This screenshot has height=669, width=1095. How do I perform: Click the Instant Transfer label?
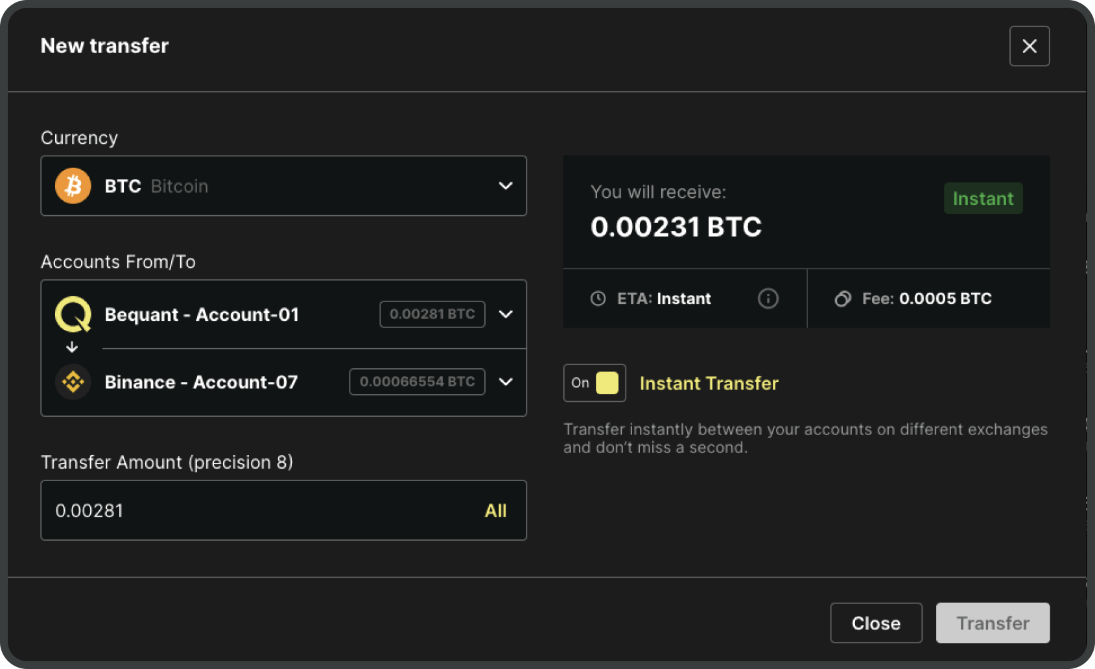point(709,383)
